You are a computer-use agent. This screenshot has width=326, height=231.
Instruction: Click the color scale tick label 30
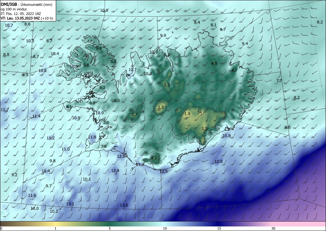[x=273, y=228]
